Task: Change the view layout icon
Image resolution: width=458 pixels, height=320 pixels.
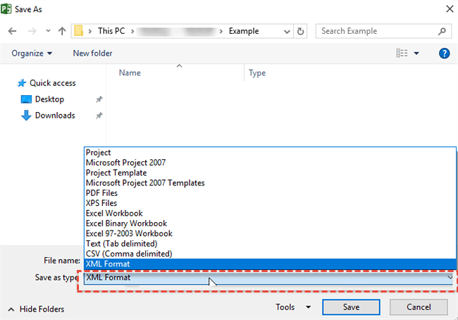Action: coord(402,53)
